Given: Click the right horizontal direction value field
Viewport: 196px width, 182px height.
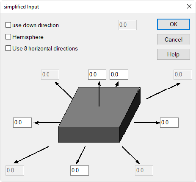Looking at the screenshot, I should 169,123.
